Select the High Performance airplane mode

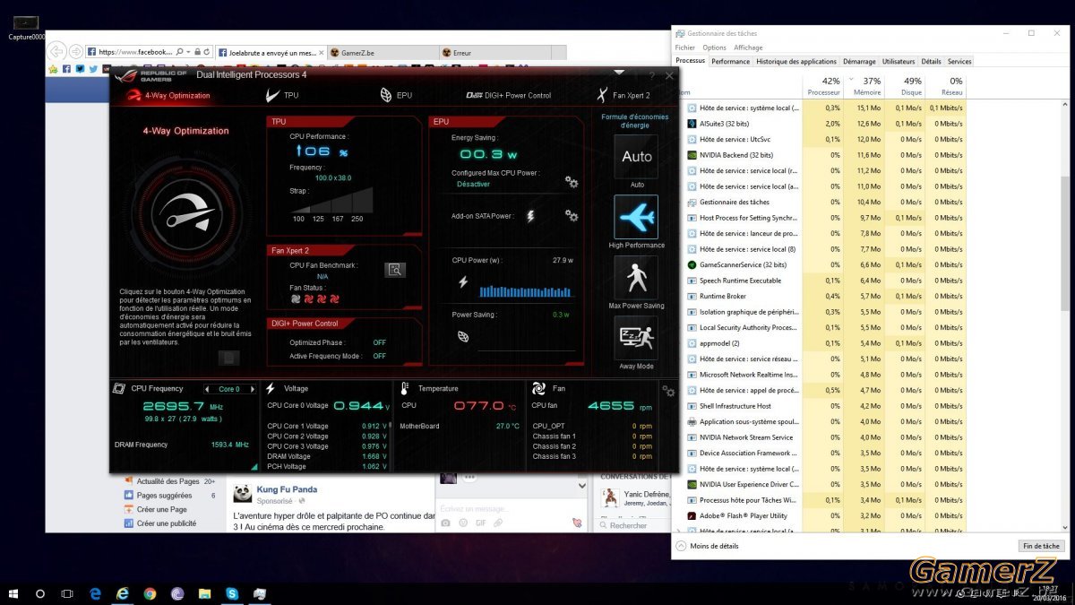tap(636, 217)
